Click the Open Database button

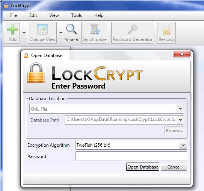coord(143,167)
